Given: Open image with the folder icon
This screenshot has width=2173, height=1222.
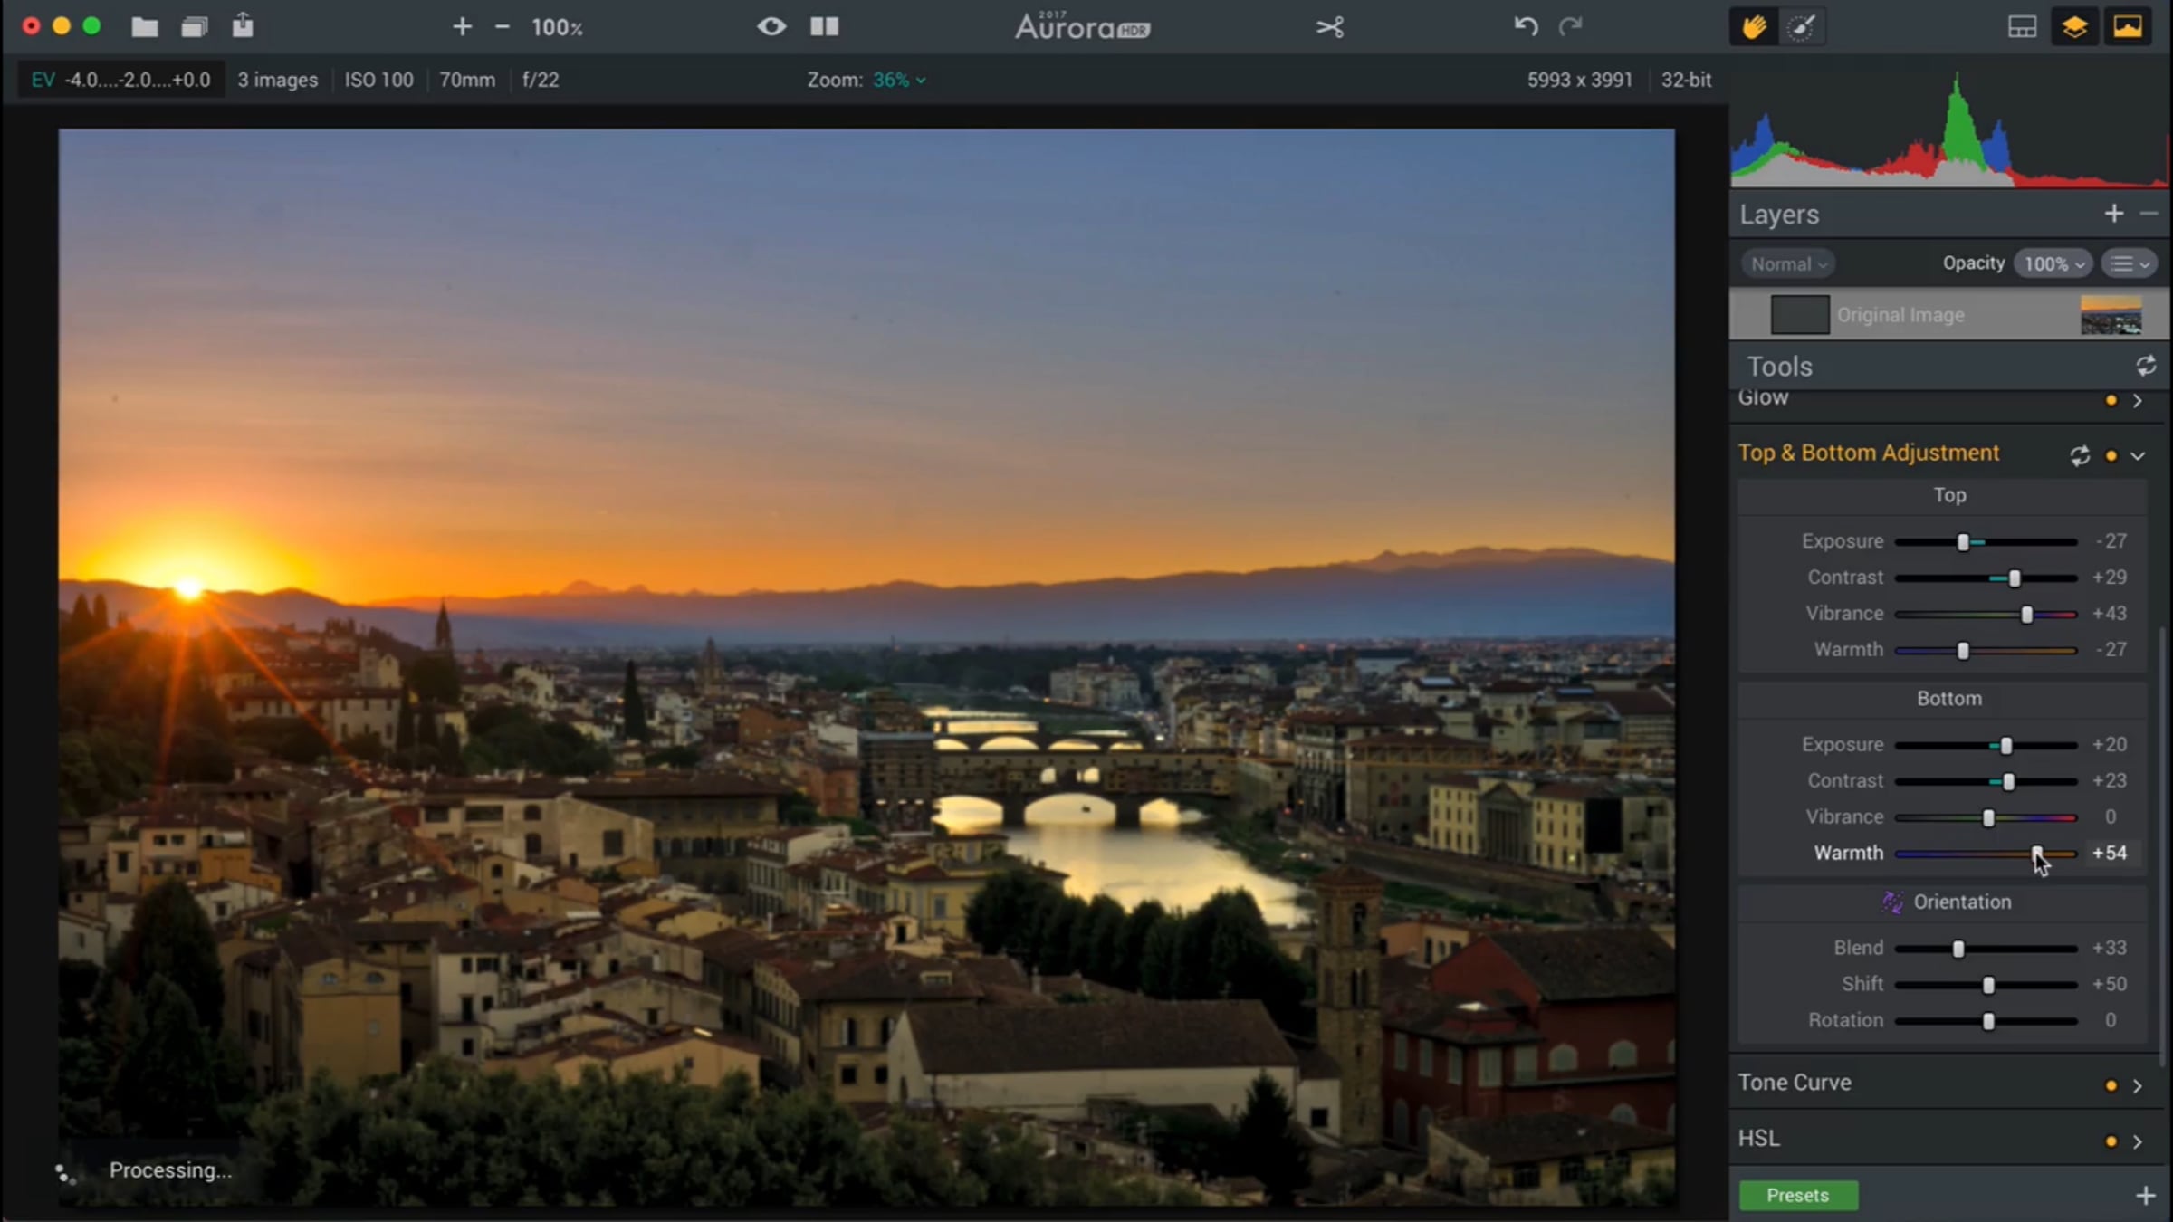Looking at the screenshot, I should [x=144, y=27].
